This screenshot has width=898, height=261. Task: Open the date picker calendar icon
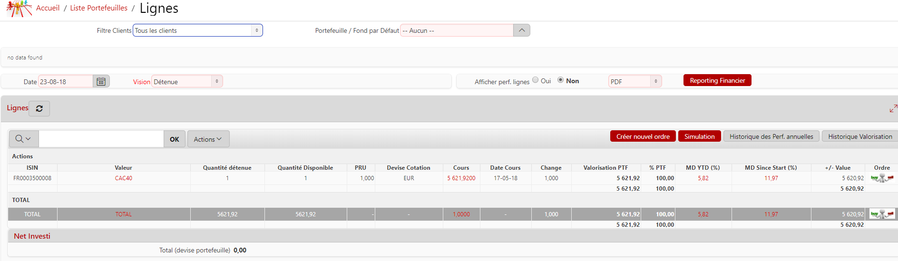pos(101,82)
